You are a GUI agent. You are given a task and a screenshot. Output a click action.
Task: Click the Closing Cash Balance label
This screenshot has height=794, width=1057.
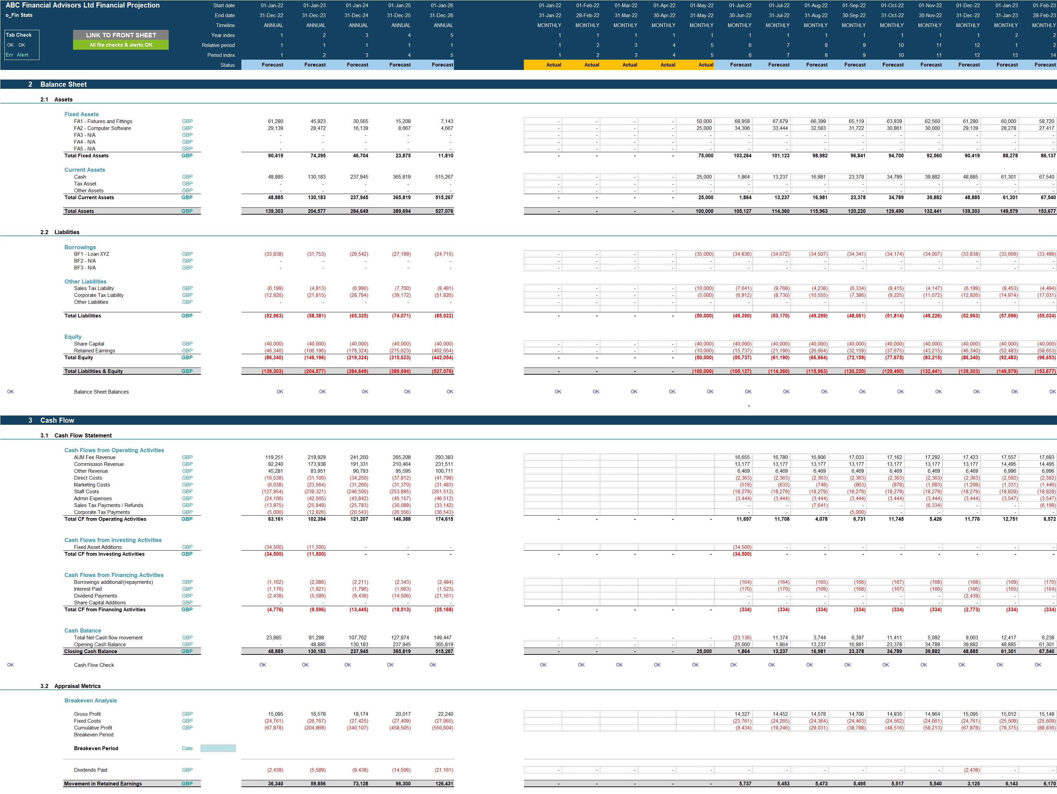90,651
